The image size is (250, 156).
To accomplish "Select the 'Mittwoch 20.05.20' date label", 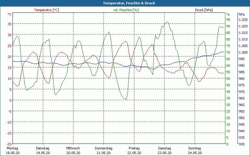I will pos(73,150).
